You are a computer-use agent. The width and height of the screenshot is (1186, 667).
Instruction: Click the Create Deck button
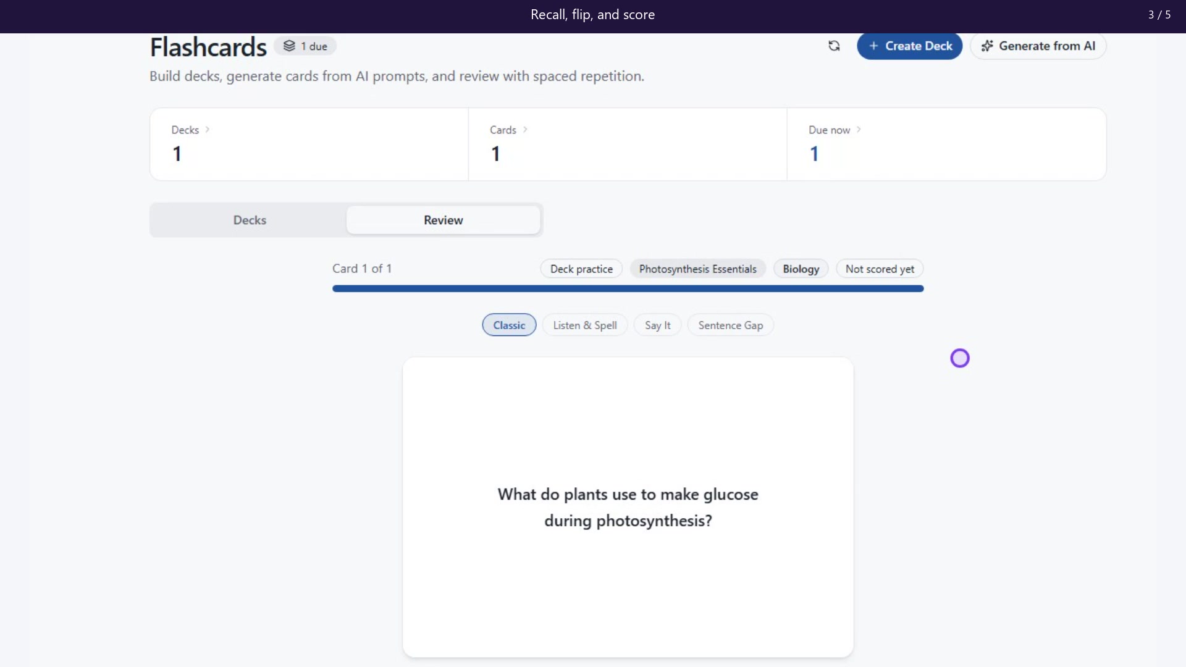tap(909, 46)
